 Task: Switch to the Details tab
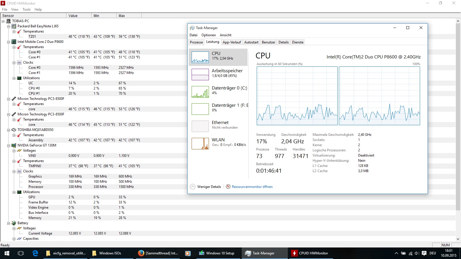284,42
